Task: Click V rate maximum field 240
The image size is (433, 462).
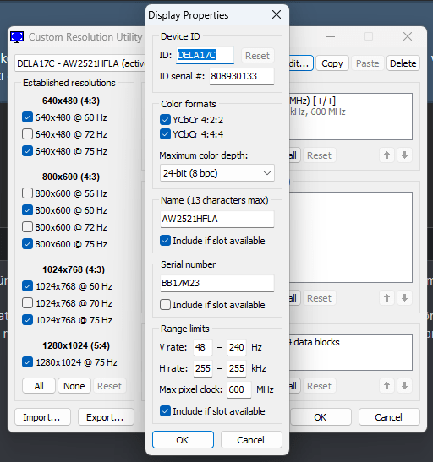Action: 237,347
